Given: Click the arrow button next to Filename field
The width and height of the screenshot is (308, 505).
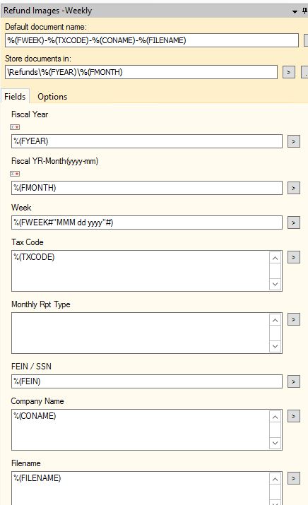Looking at the screenshot, I should pos(293,478).
